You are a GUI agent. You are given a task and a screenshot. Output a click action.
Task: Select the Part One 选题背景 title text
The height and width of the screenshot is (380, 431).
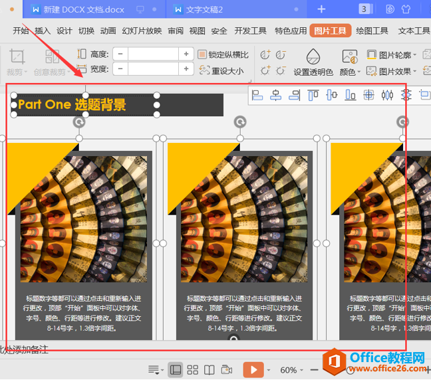pyautogui.click(x=72, y=104)
